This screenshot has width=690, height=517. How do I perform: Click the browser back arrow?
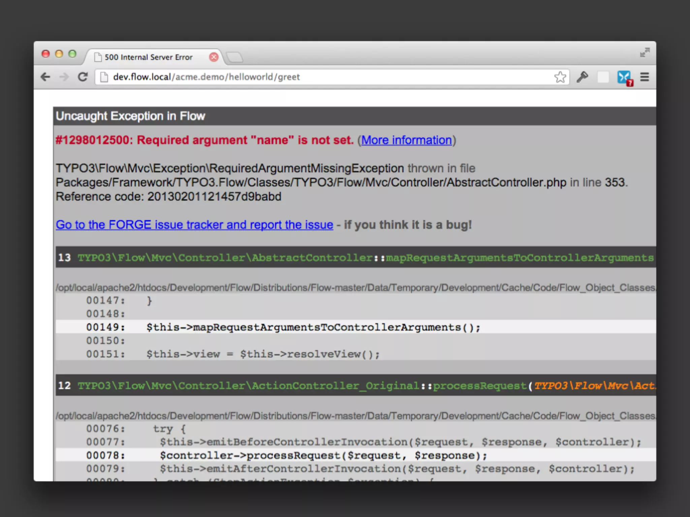point(45,77)
